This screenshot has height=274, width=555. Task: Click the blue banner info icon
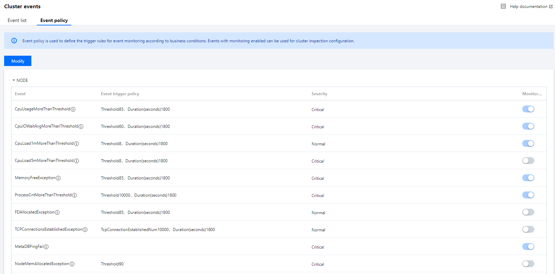(14, 41)
